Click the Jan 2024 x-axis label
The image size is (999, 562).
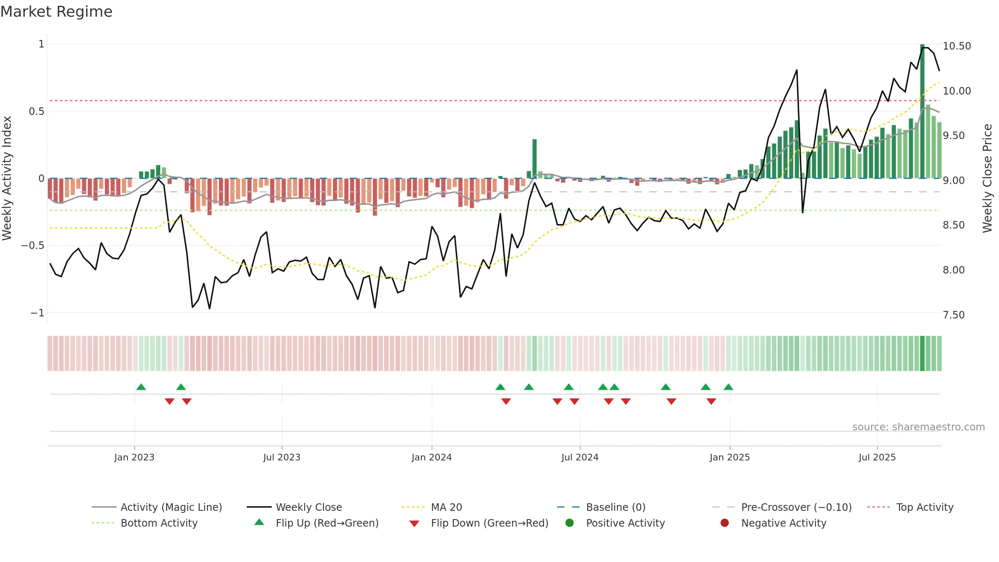(432, 458)
